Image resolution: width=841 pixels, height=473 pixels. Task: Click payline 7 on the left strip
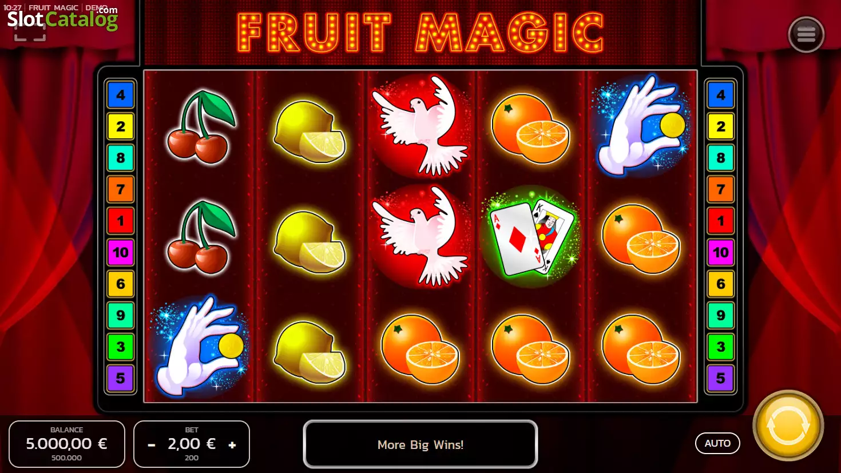pyautogui.click(x=120, y=189)
